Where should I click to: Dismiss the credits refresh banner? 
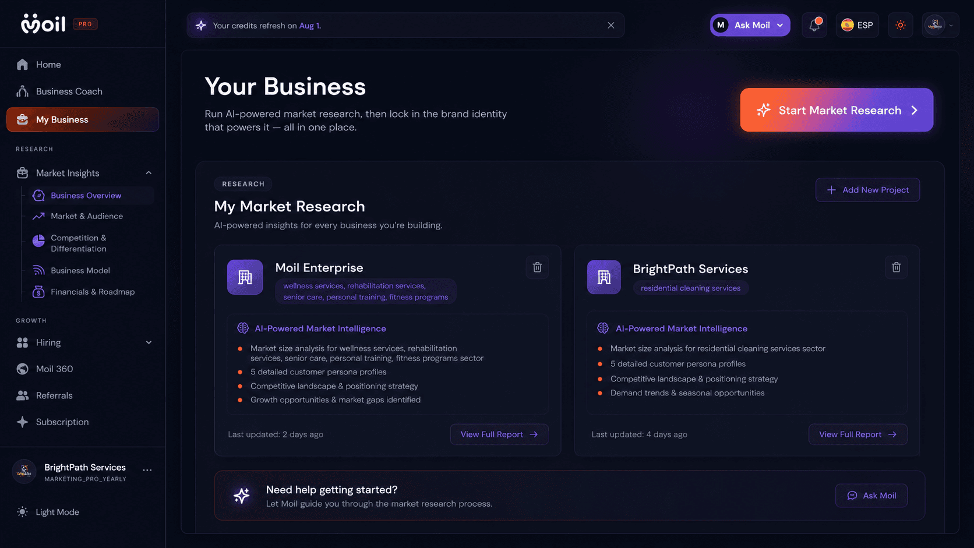point(610,25)
